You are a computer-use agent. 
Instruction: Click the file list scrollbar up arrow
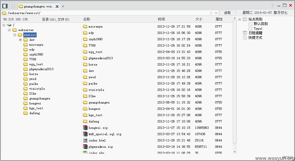(235, 18)
